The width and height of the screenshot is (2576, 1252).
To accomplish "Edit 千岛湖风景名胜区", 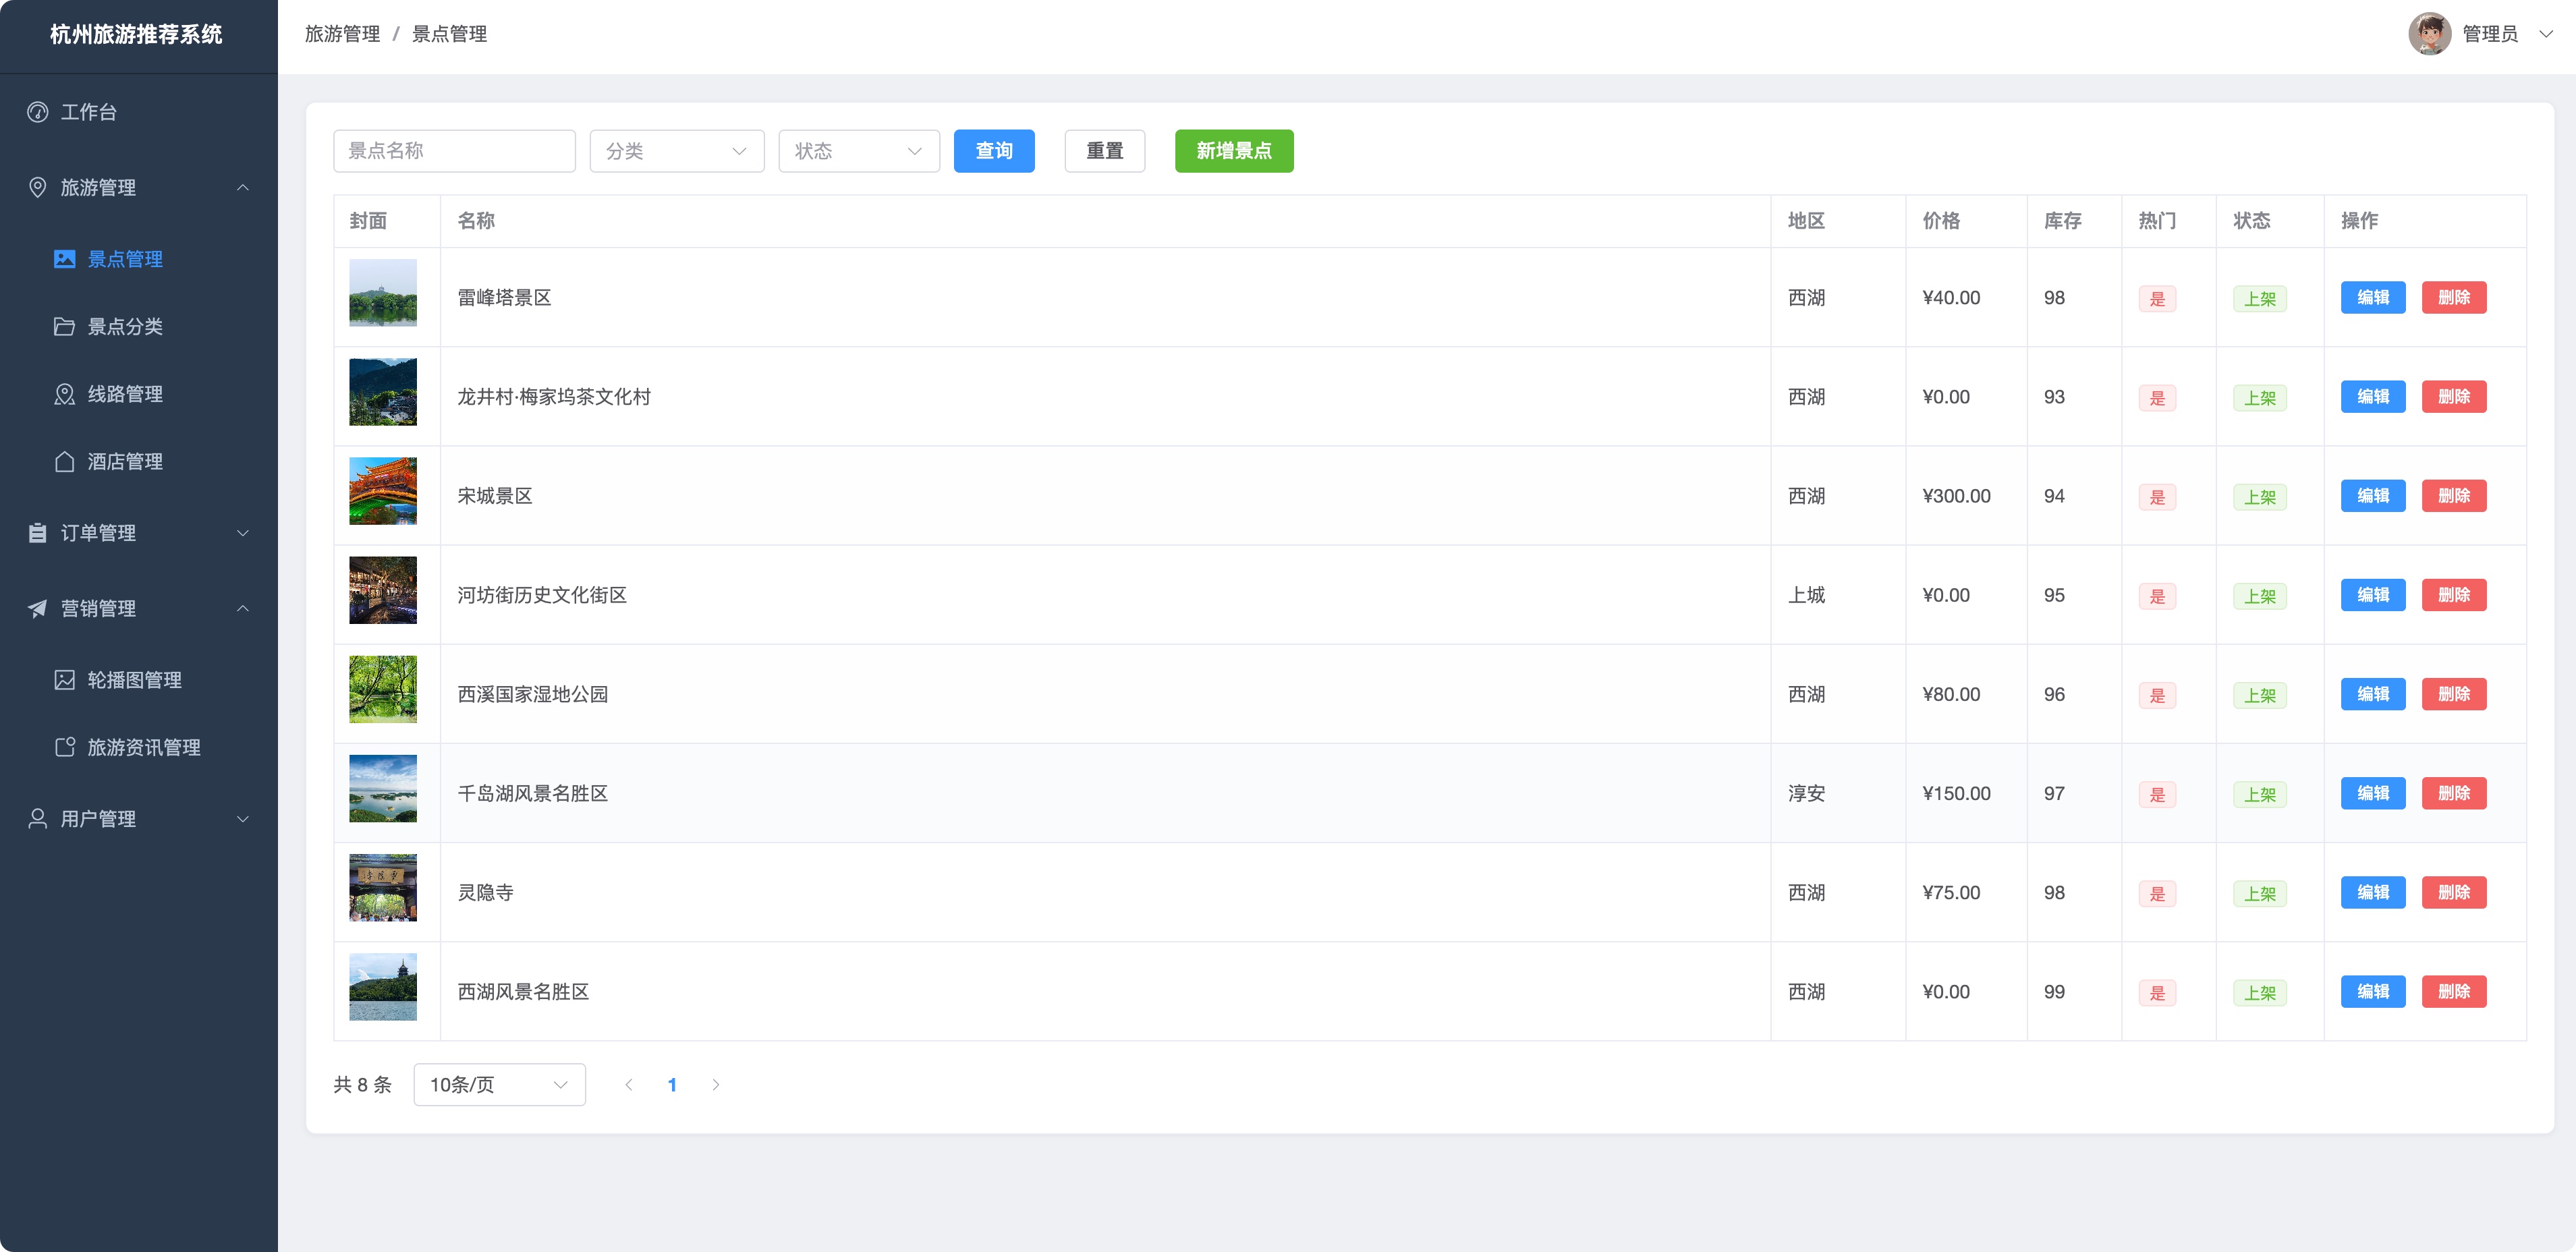I will click(2373, 792).
